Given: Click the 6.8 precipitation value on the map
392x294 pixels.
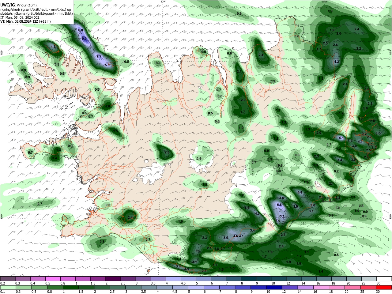Looking at the screenshot, I should [x=81, y=30].
